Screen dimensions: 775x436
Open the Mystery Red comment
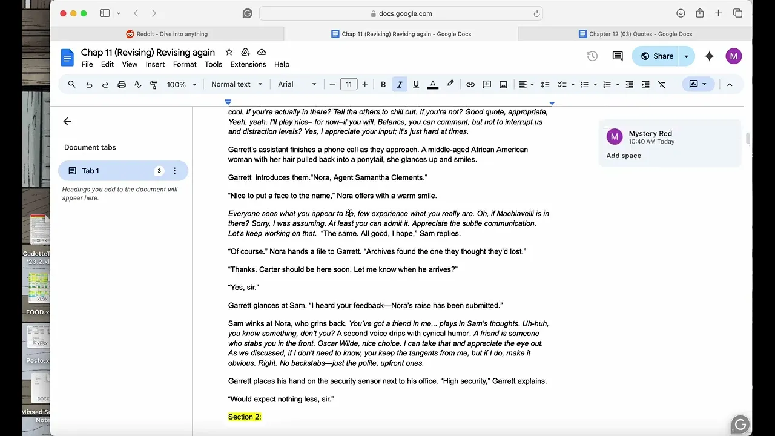(x=670, y=143)
